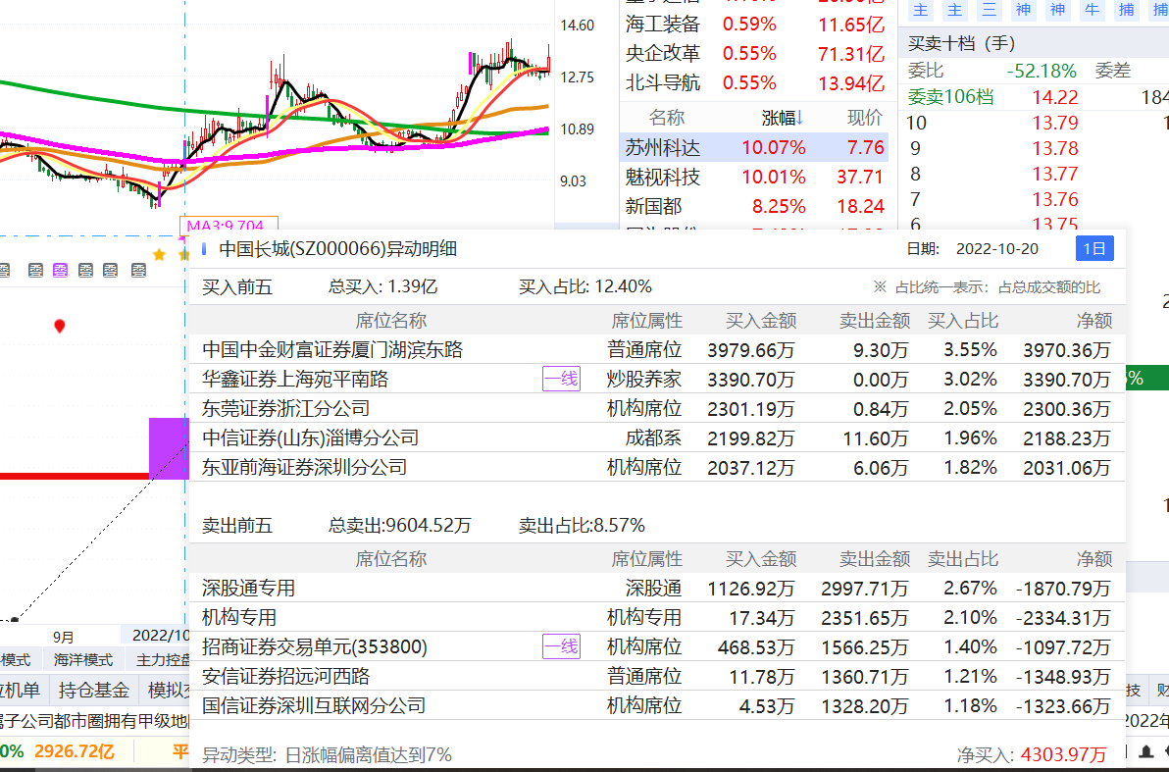The height and width of the screenshot is (772, 1169).
Task: Click the sell level 7 price 13.76
Action: click(1055, 199)
